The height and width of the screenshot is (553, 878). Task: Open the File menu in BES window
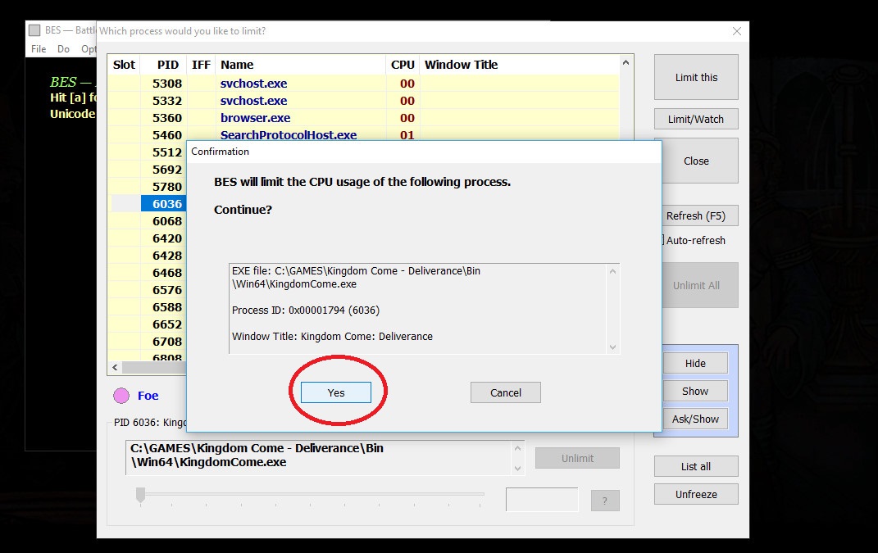click(x=39, y=48)
